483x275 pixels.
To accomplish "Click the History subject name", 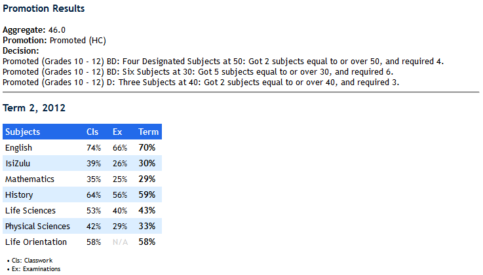I will (x=19, y=195).
